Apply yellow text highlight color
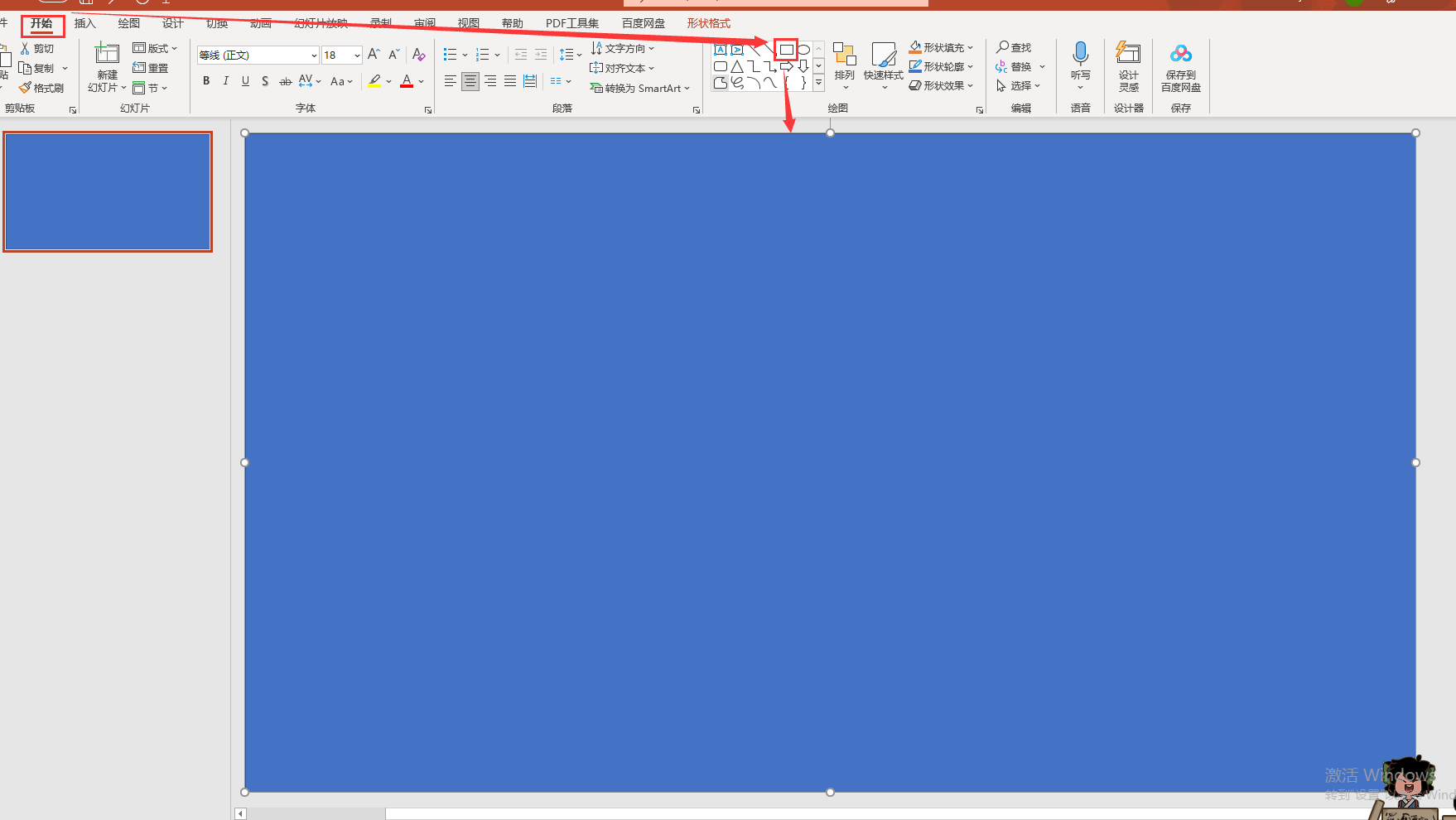This screenshot has width=1456, height=820. (x=375, y=81)
